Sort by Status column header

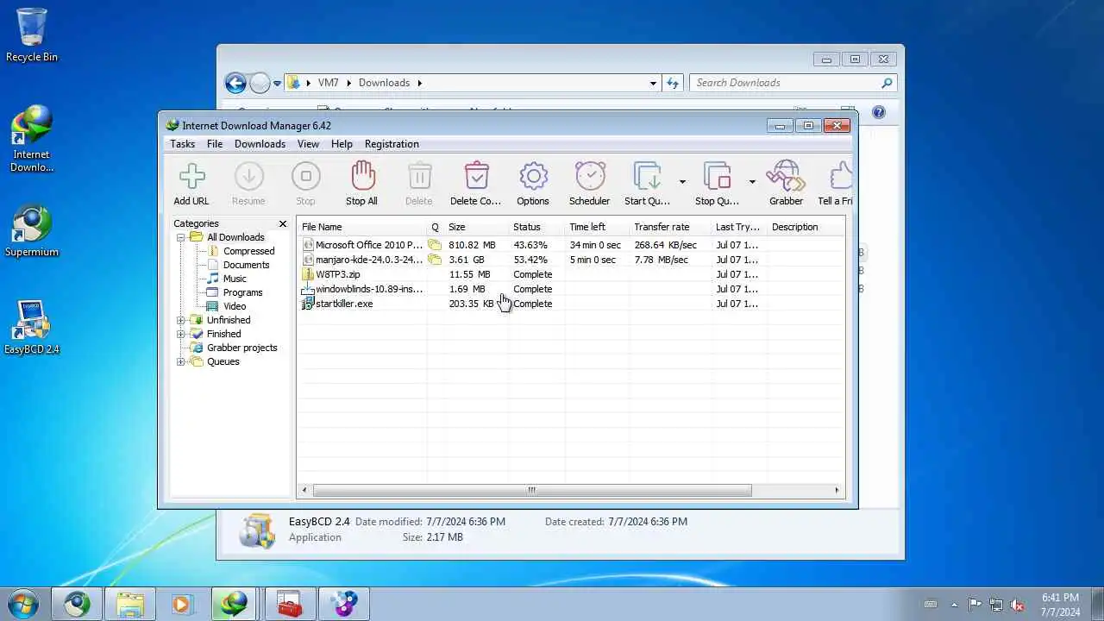[536, 227]
